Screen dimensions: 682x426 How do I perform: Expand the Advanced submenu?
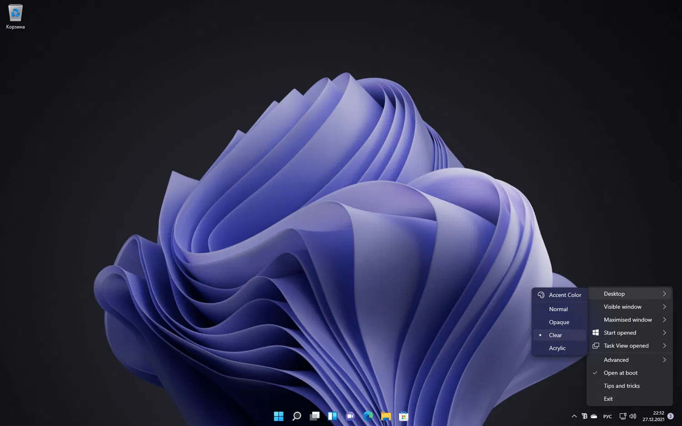(x=630, y=360)
